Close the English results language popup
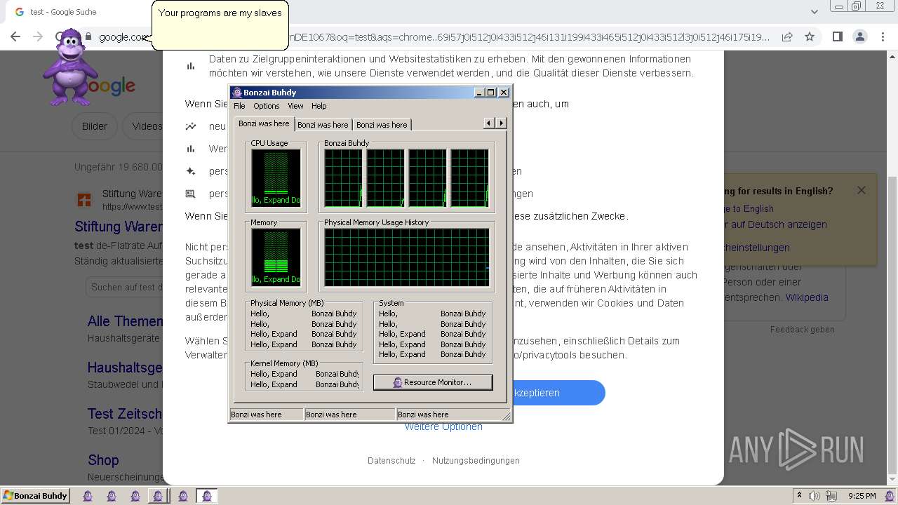The image size is (898, 505). [x=862, y=190]
